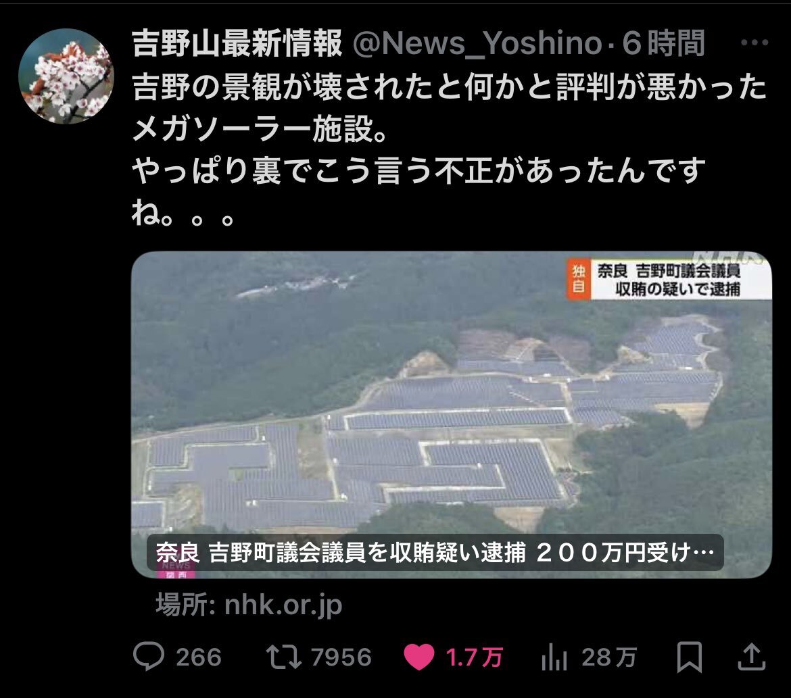Visit the @News_Yoshino handle

coord(477,43)
